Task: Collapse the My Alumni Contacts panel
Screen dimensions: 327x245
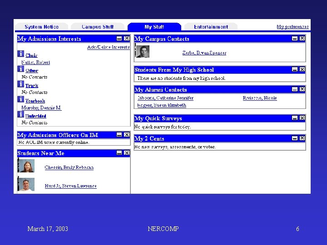Action: click(x=294, y=89)
